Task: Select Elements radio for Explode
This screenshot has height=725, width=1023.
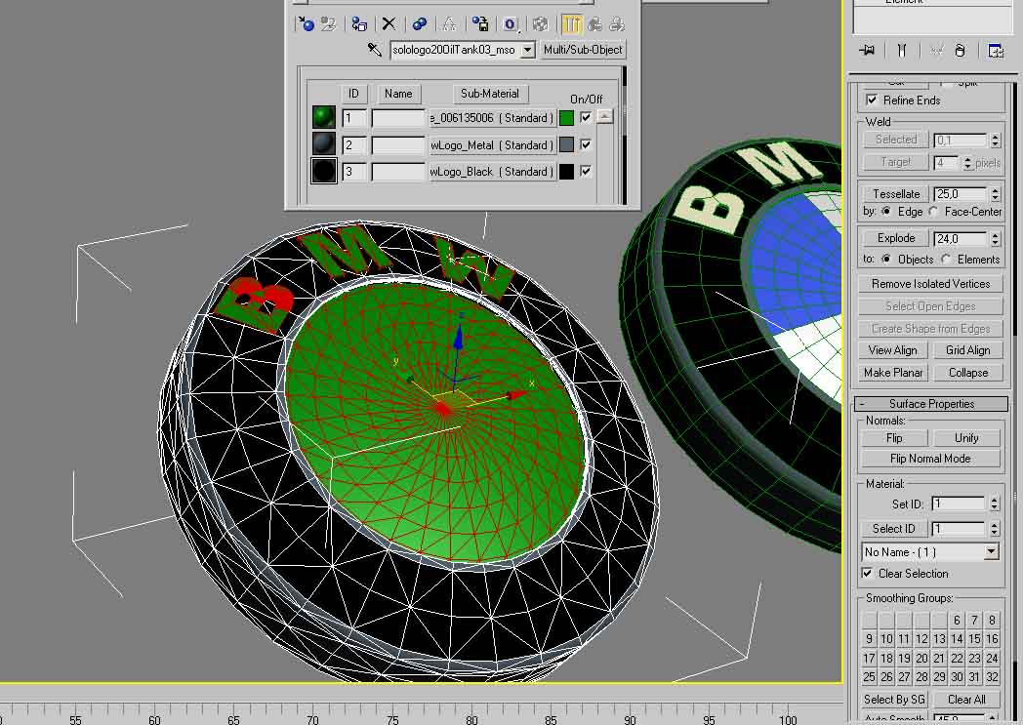Action: (947, 259)
